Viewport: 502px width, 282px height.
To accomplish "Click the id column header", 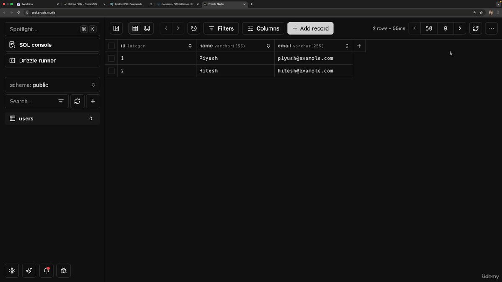I will click(157, 46).
